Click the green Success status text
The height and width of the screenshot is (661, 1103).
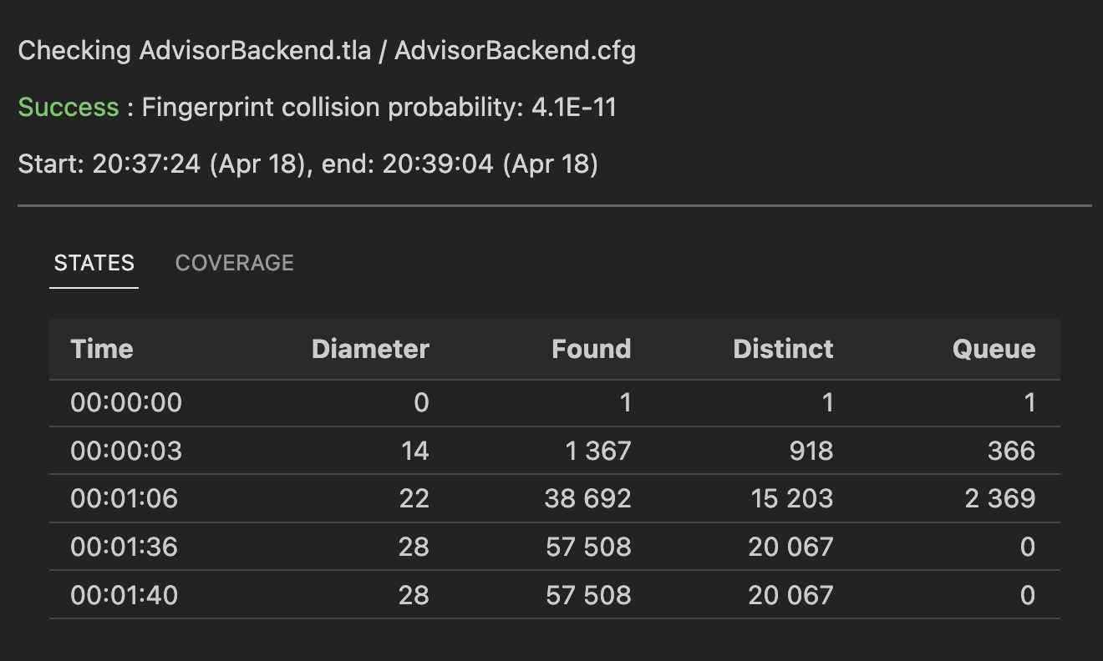69,108
